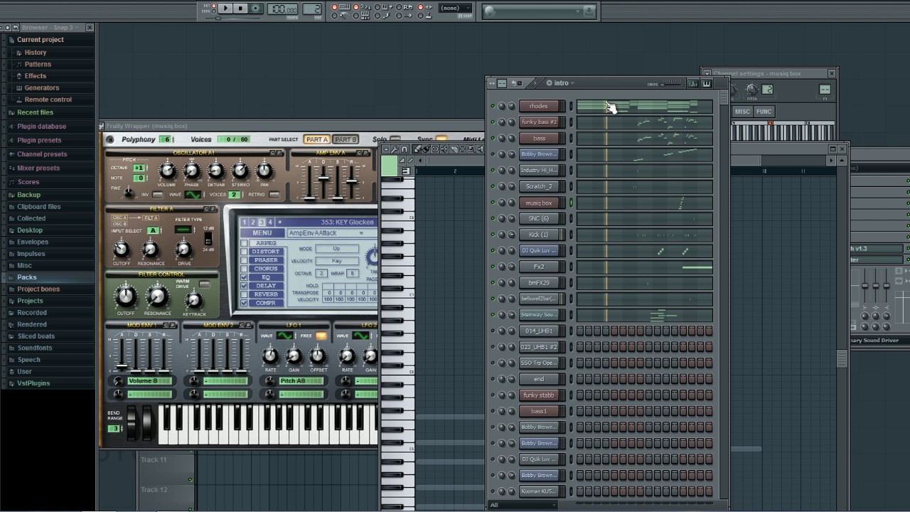Select the funky bass #2 channel button
The height and width of the screenshot is (512, 910).
[539, 122]
